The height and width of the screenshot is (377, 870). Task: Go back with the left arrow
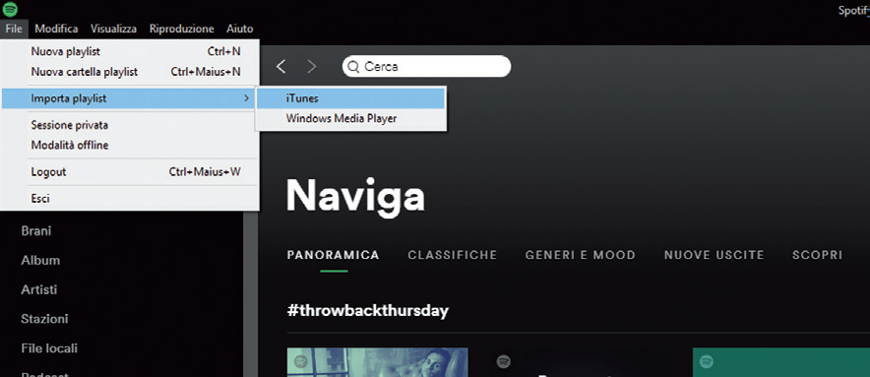[280, 67]
